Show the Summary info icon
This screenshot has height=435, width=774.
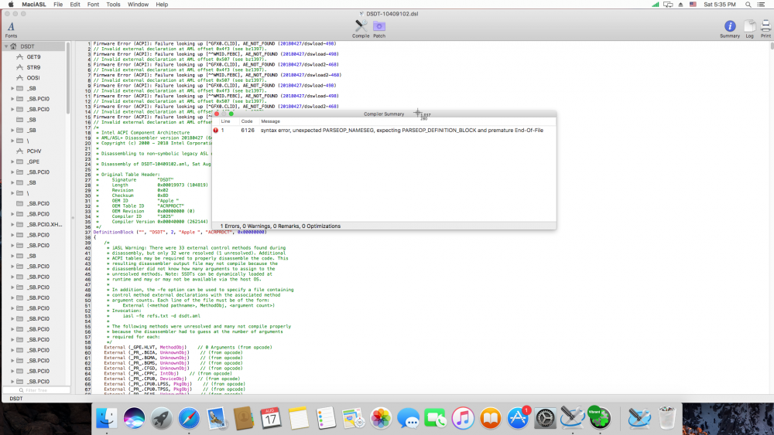[x=730, y=29]
